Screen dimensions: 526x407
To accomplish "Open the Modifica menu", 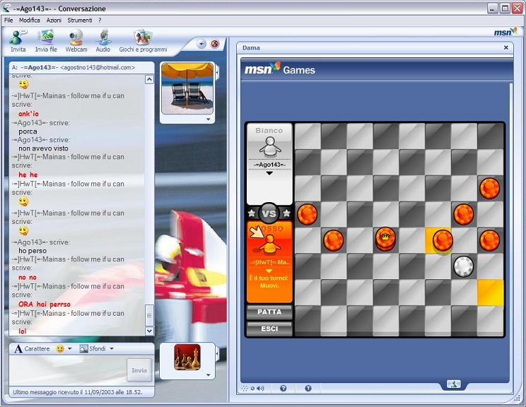I will [30, 20].
